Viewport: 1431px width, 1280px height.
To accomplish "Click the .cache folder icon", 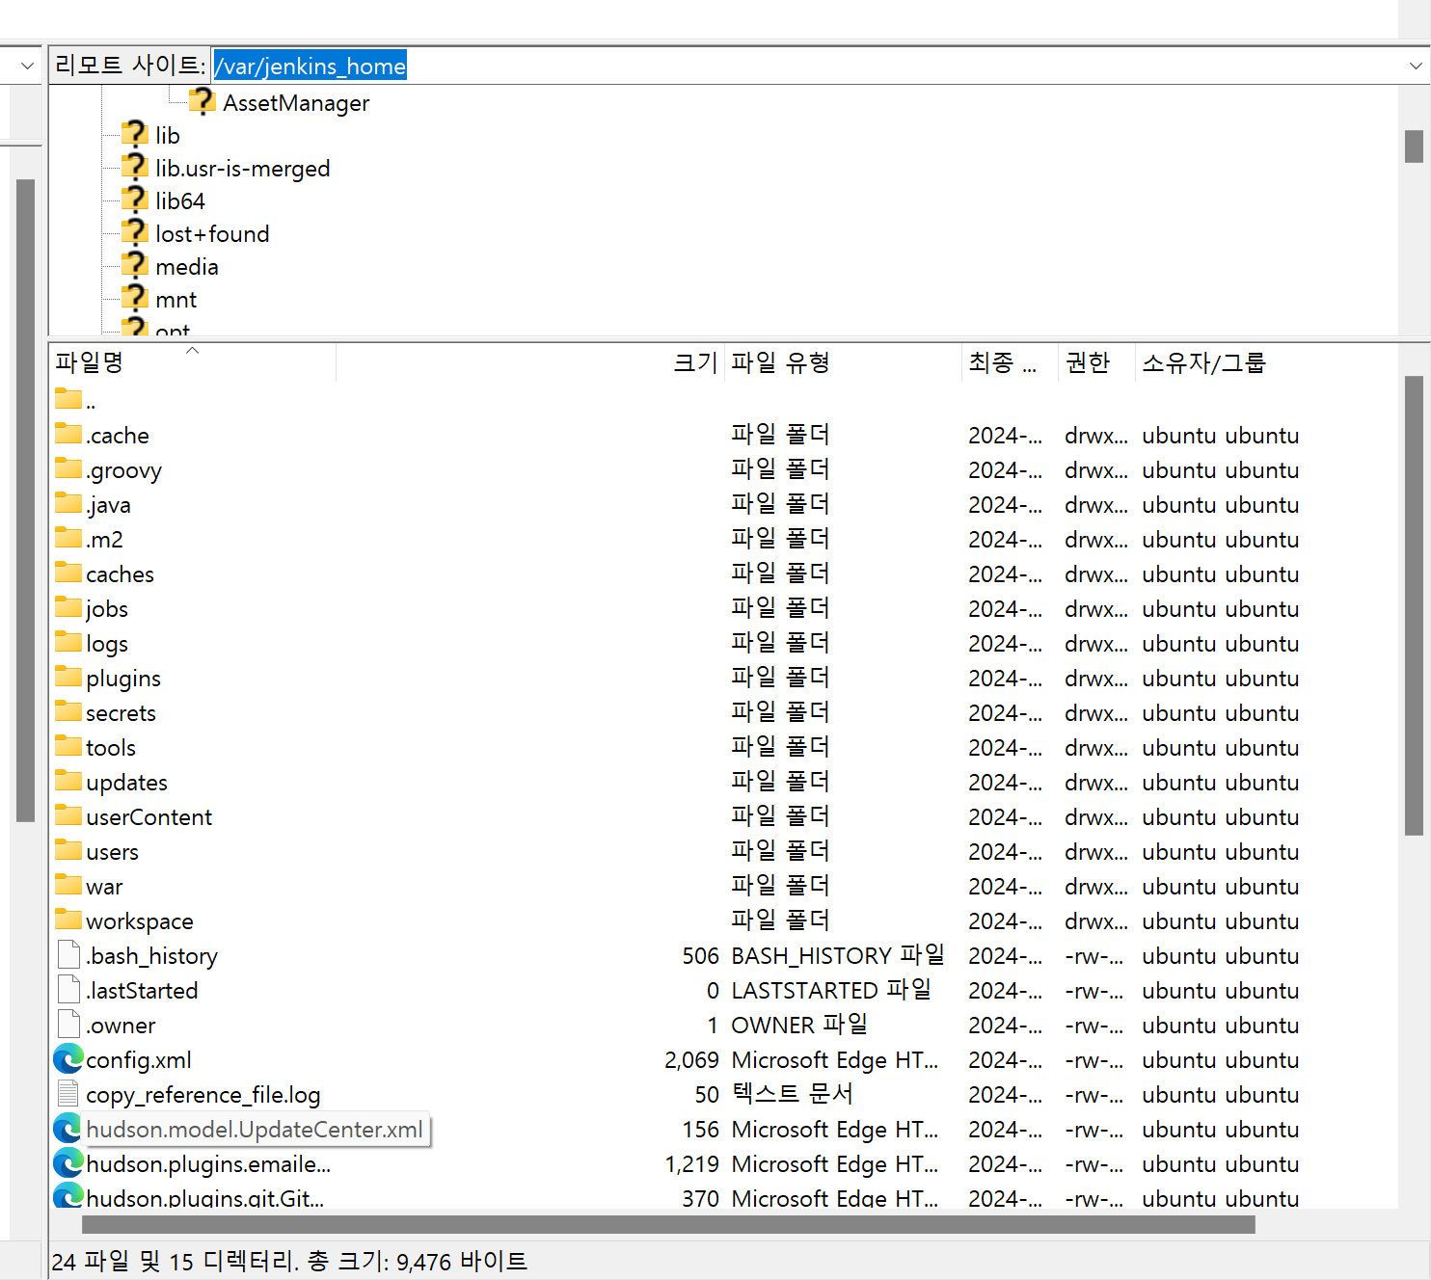I will [68, 434].
